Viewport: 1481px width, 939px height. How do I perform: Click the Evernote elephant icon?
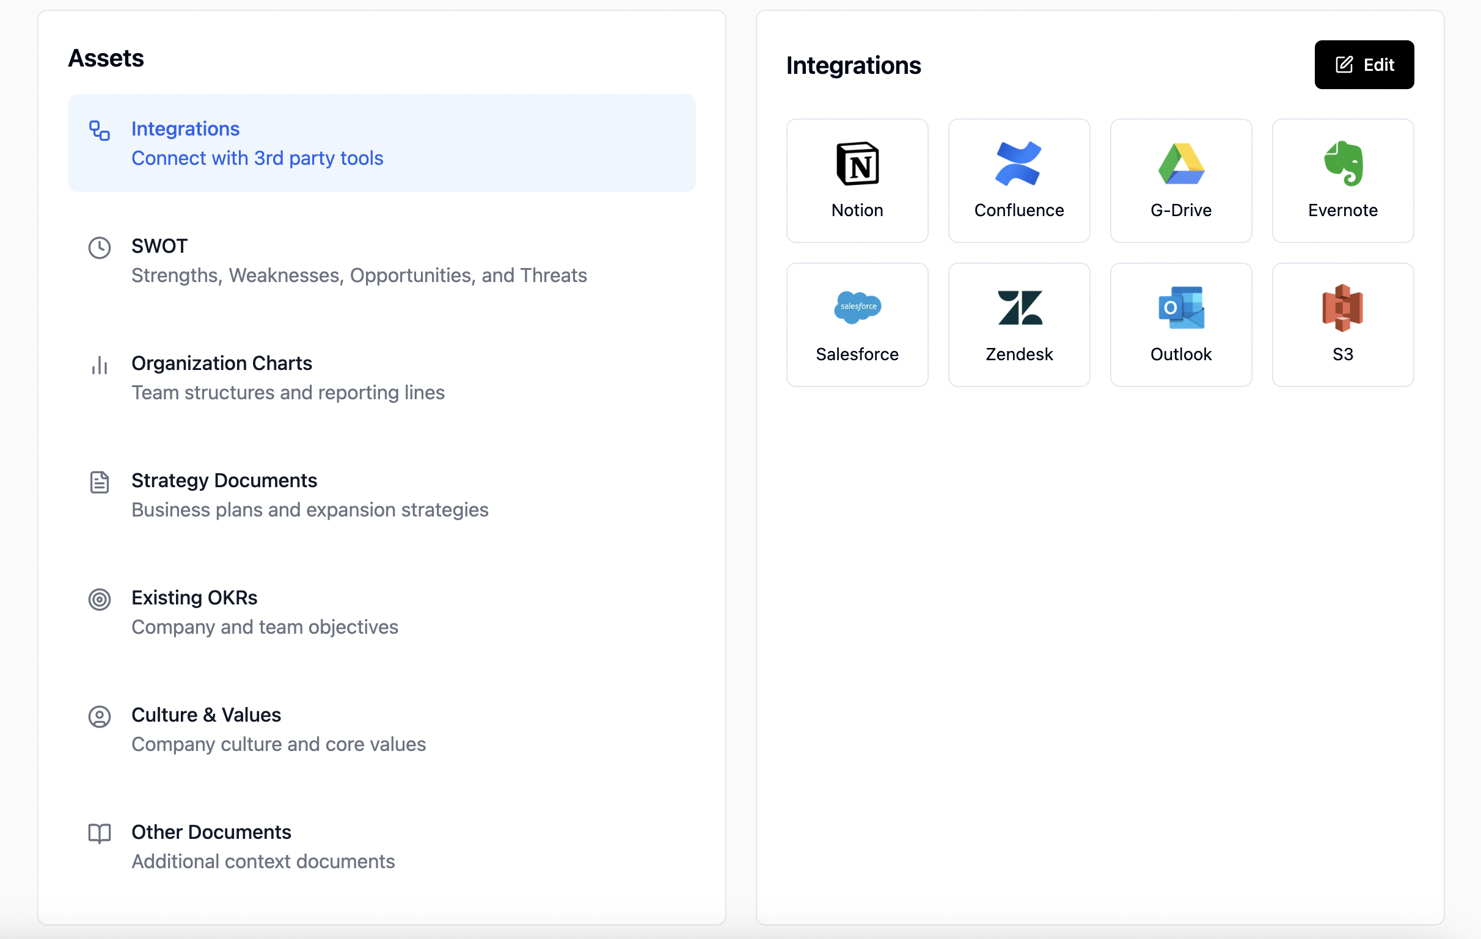tap(1343, 164)
